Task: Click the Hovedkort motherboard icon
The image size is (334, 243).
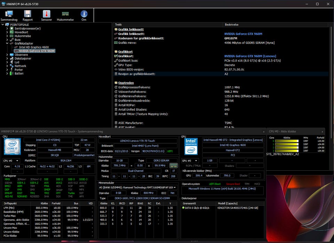Action: point(12,32)
